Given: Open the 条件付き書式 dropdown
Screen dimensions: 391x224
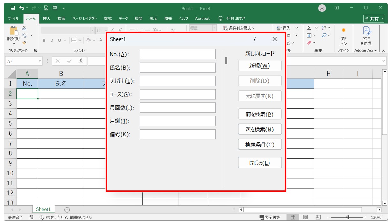Looking at the screenshot, I should coord(239,28).
